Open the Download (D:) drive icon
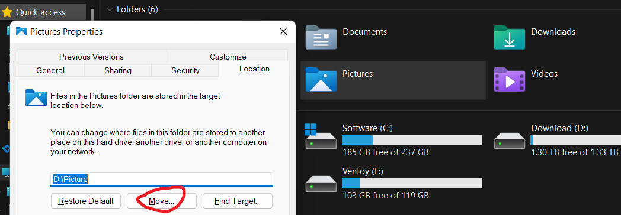Screen dimensions: 621x215 coord(510,141)
